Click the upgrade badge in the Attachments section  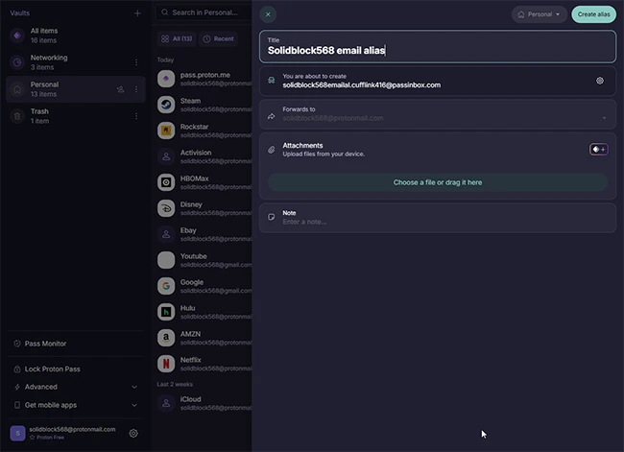(598, 149)
